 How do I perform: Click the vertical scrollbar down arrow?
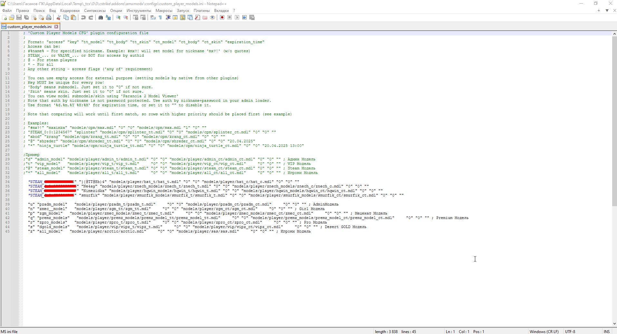[x=614, y=324]
